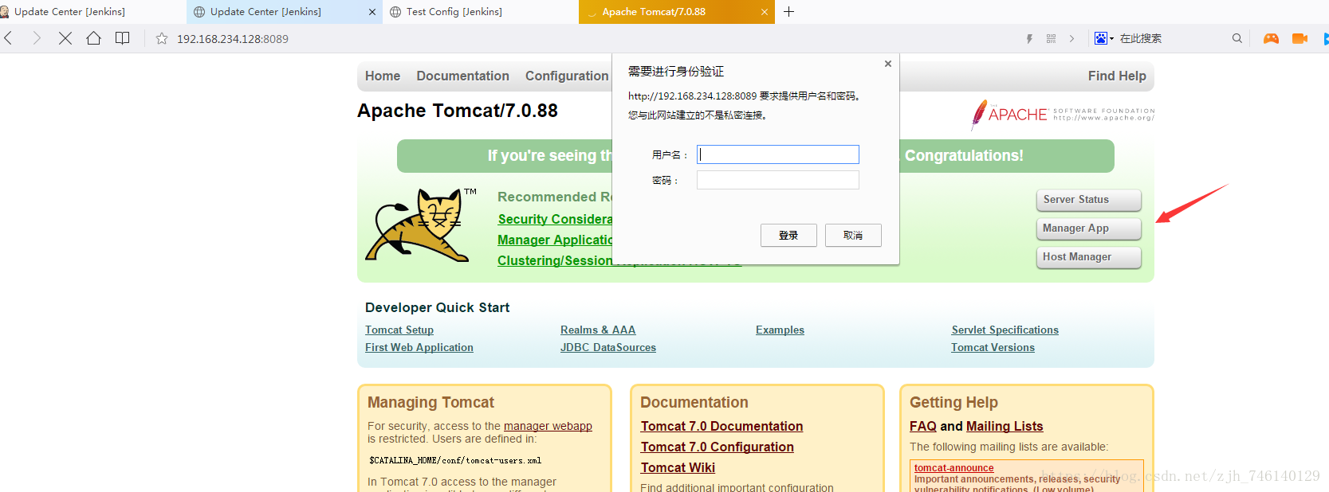
Task: Open the Clustering/Session link
Action: click(x=555, y=260)
